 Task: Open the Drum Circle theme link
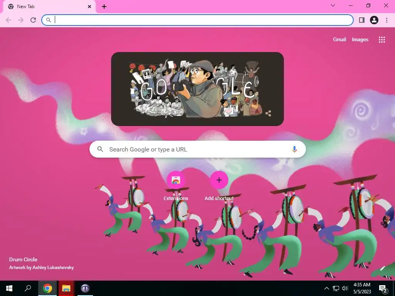pos(23,259)
